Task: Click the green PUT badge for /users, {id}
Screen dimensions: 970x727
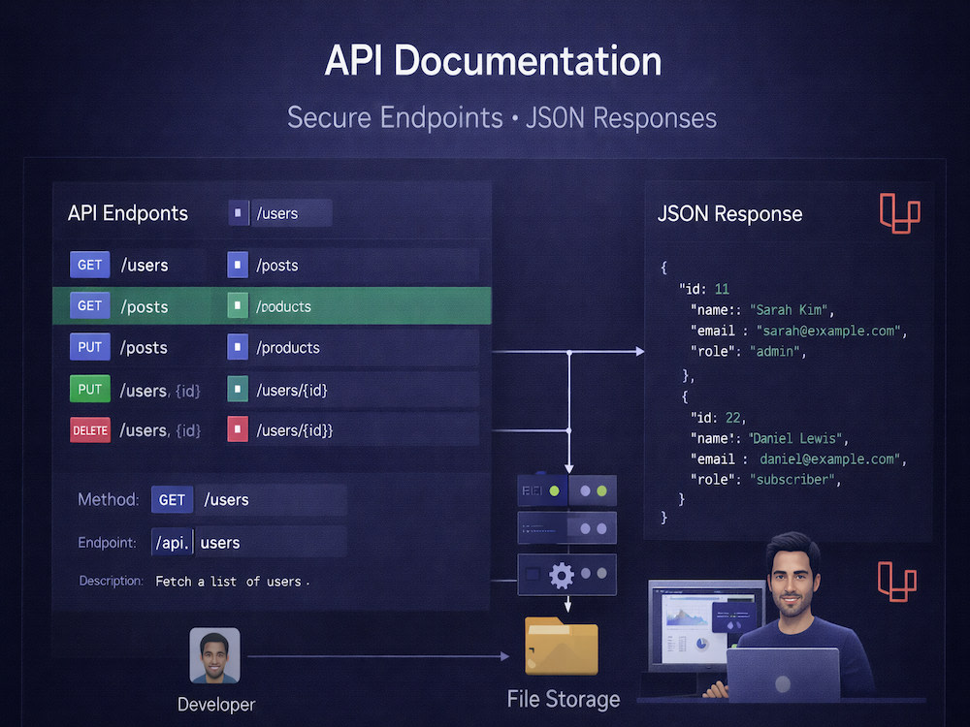Action: tap(89, 389)
